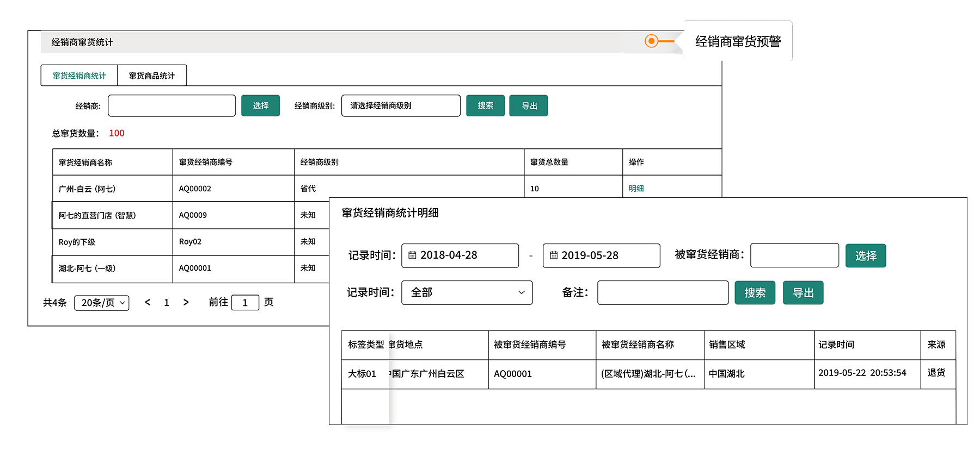This screenshot has height=450, width=980.
Task: Click 导出 button in detail panel
Action: point(803,292)
